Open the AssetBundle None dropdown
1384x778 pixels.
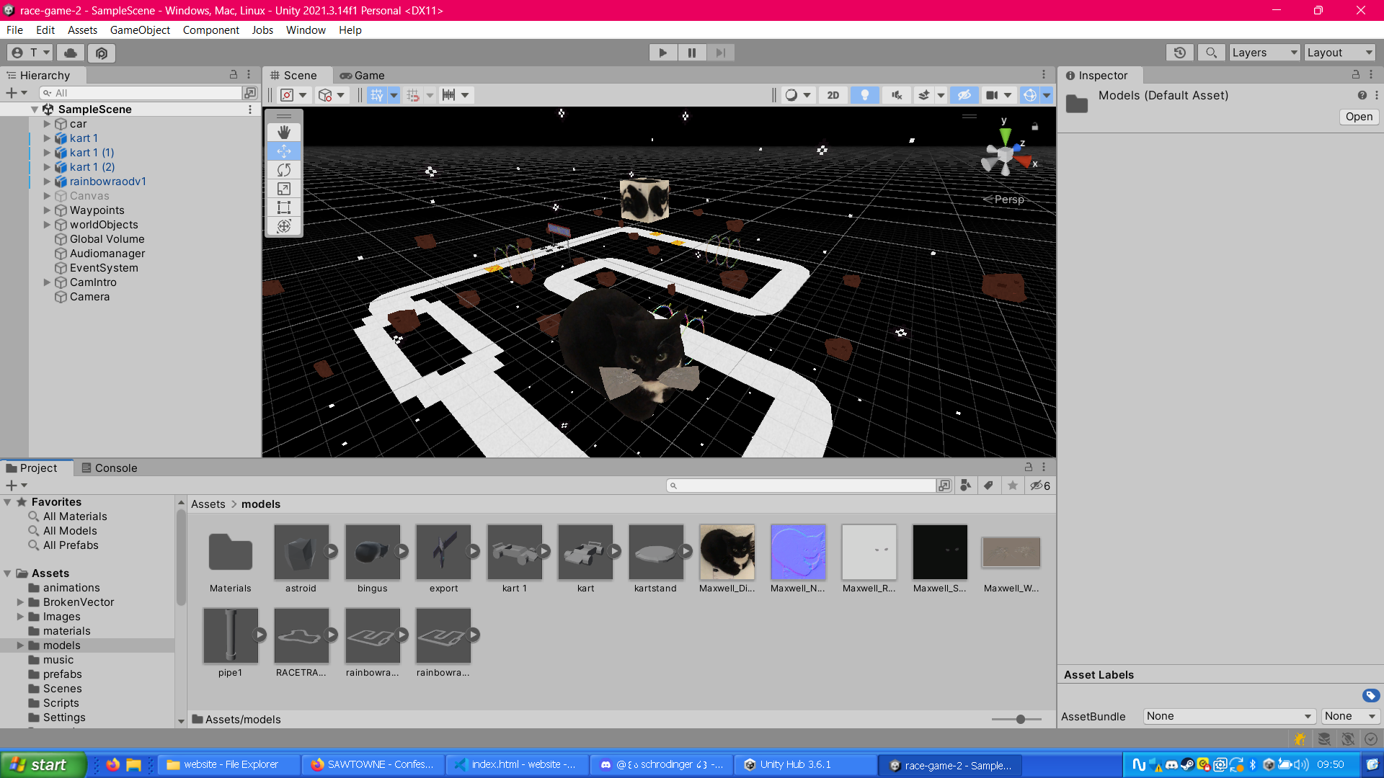pos(1229,716)
